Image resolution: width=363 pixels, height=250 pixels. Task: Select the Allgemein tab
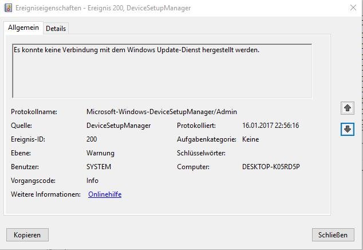[x=23, y=28]
